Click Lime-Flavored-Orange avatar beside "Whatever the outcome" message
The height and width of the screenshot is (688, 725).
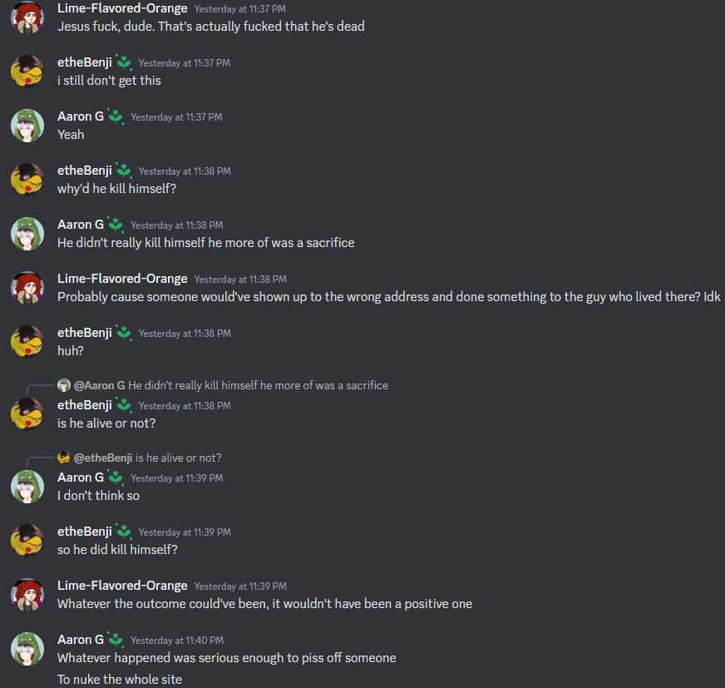pyautogui.click(x=27, y=595)
